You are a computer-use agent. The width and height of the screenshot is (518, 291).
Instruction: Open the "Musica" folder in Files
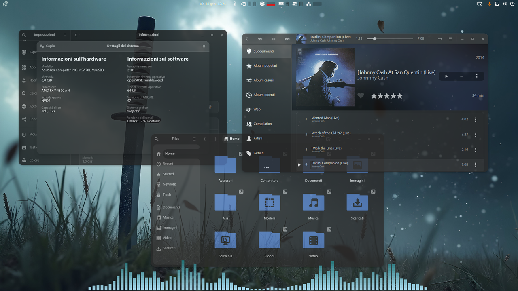point(313,202)
